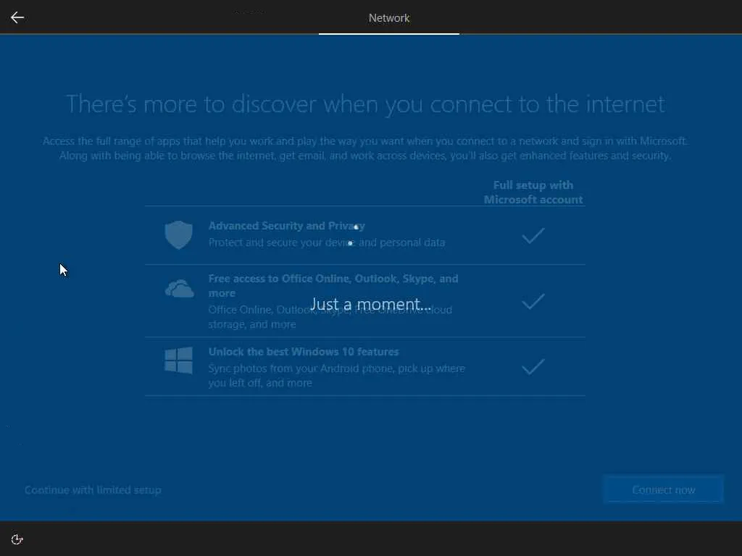The width and height of the screenshot is (742, 556).
Task: Click 'Full setup with Microsoft account' header
Action: (x=533, y=193)
